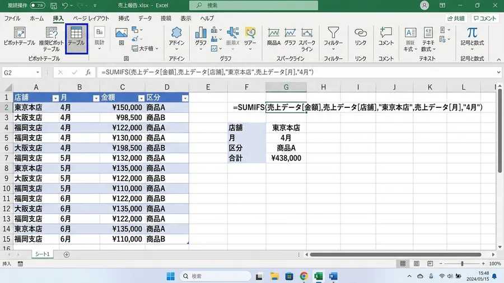This screenshot has width=504, height=283.
Task: Open the 店舗 column filter dropdown
Action: [x=55, y=98]
